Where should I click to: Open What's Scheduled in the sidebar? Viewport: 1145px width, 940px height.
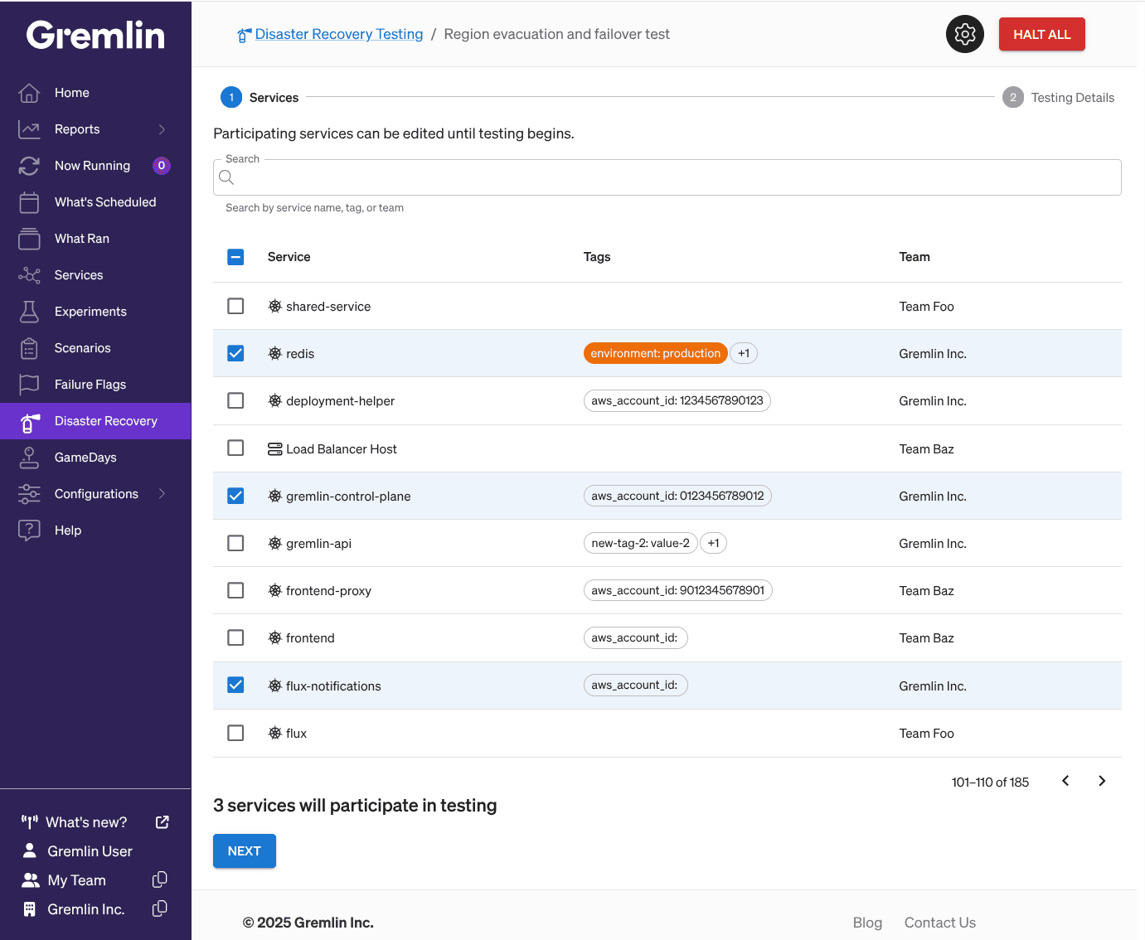point(95,202)
